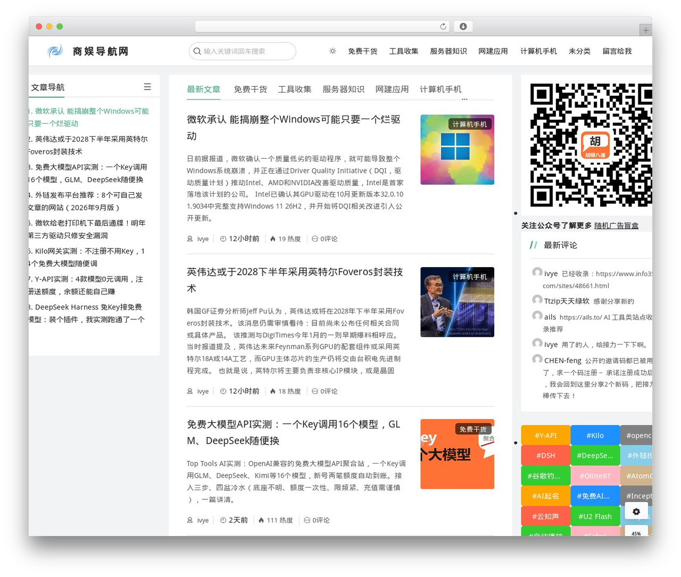Open 计算机手机 in the top navigation menu
The height and width of the screenshot is (577, 681).
(x=538, y=51)
